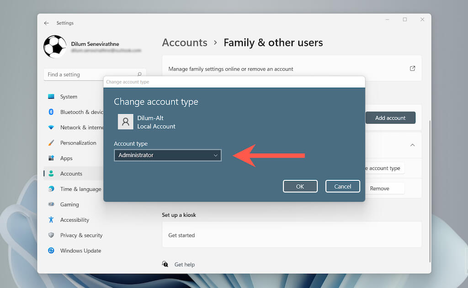Open the soccer ball profile picture
Screen dimensions: 468x288
click(55, 47)
